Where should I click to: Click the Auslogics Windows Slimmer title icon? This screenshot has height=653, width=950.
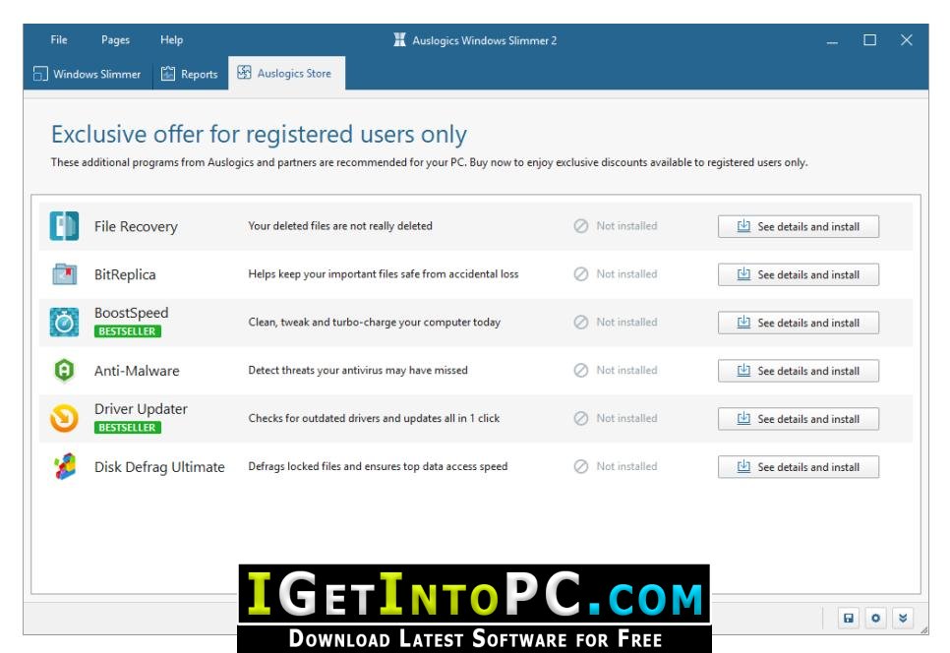(400, 40)
